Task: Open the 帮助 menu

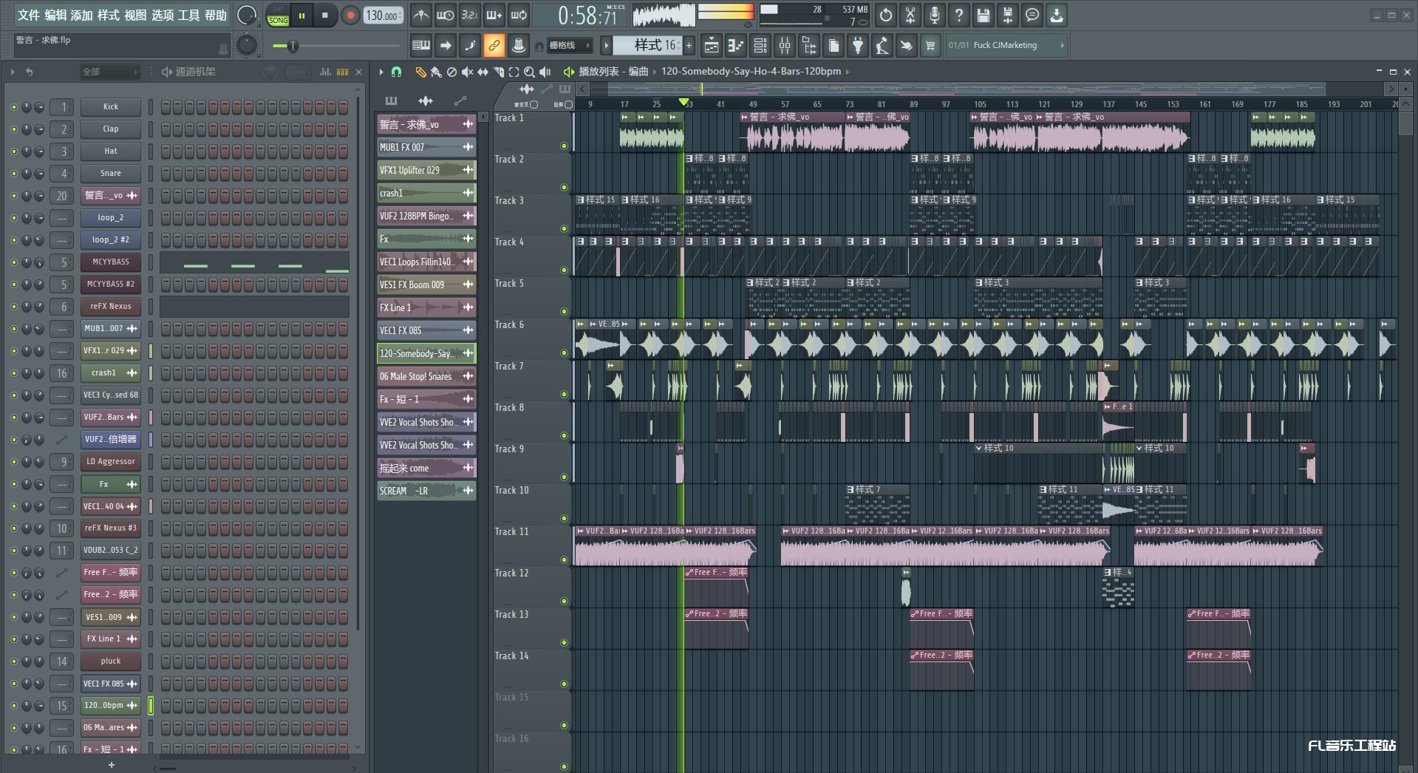Action: click(x=216, y=16)
